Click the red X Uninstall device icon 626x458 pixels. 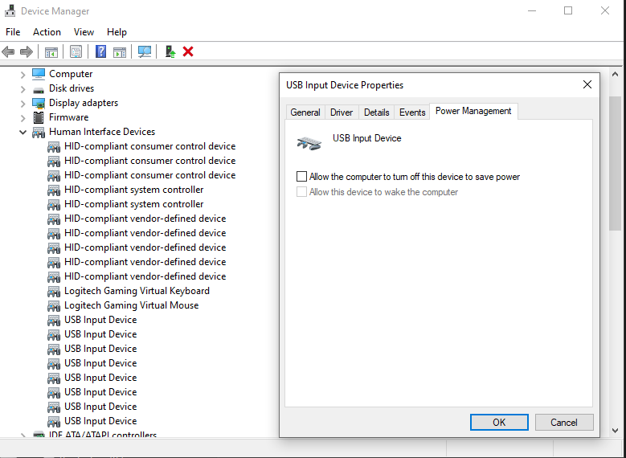coord(188,51)
